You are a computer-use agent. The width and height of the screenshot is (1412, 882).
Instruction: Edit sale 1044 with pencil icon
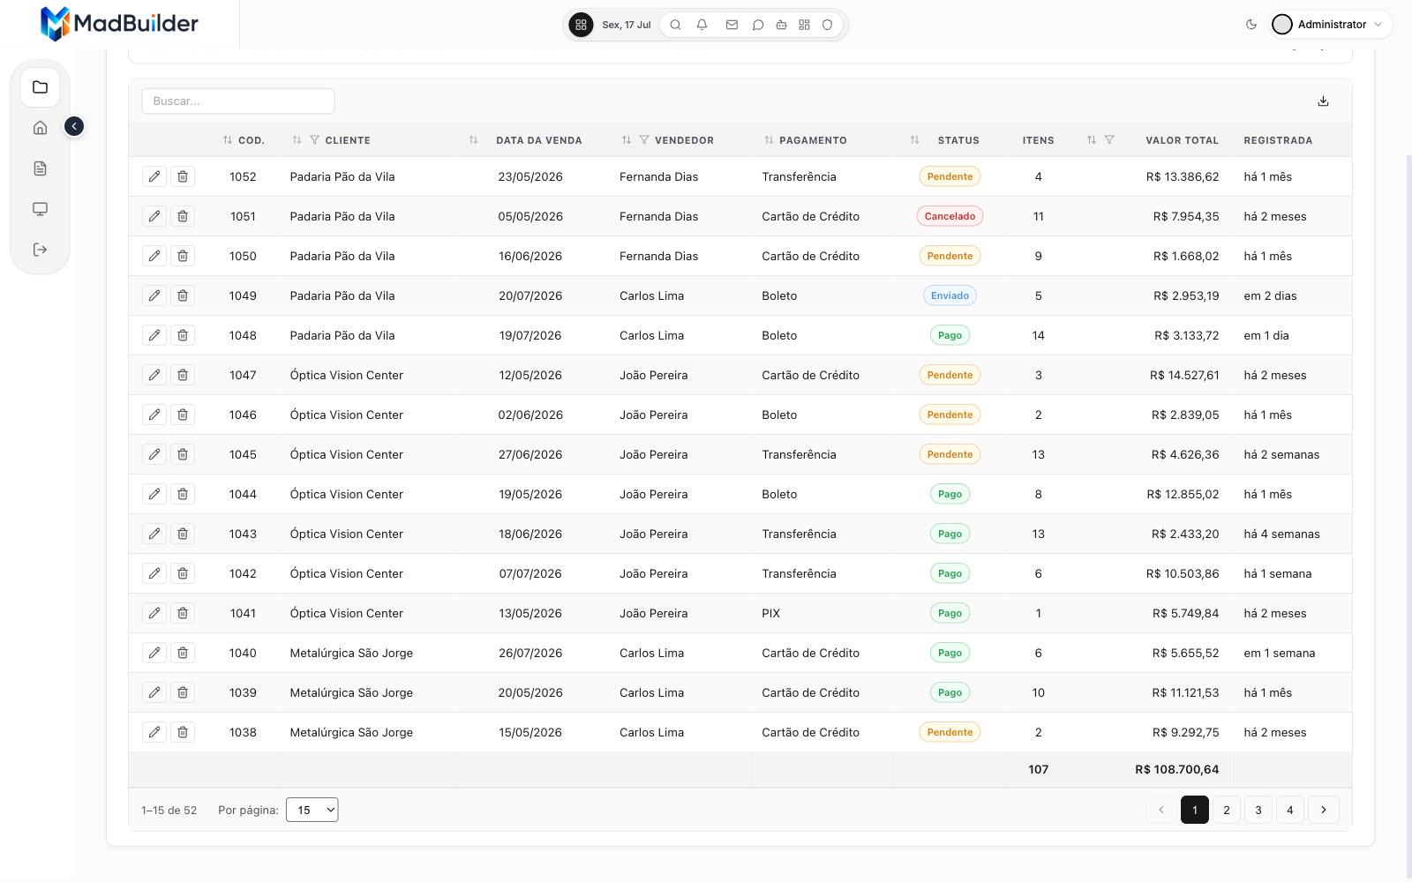click(154, 494)
